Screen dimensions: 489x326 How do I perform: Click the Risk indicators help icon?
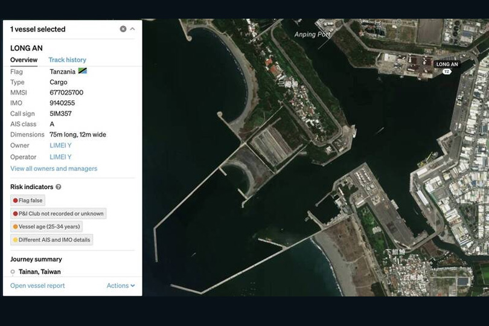pyautogui.click(x=59, y=187)
